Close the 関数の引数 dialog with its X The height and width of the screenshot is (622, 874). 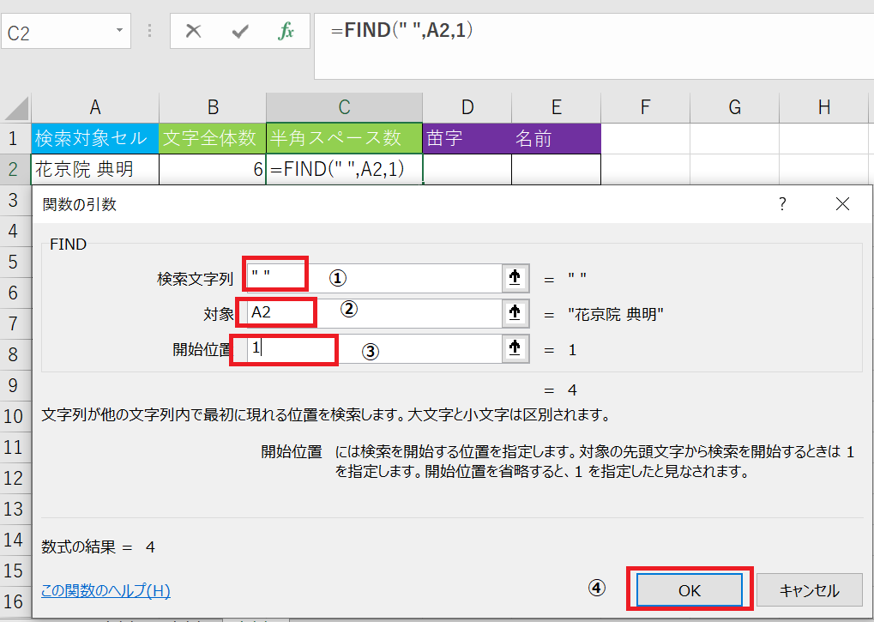click(x=841, y=204)
